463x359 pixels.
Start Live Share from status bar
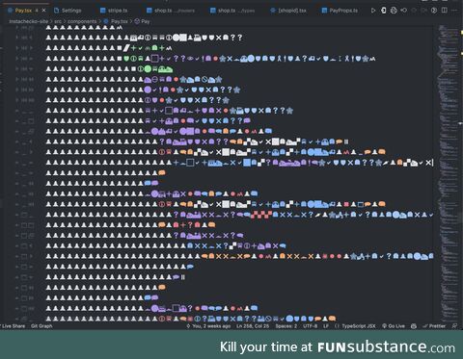point(13,326)
